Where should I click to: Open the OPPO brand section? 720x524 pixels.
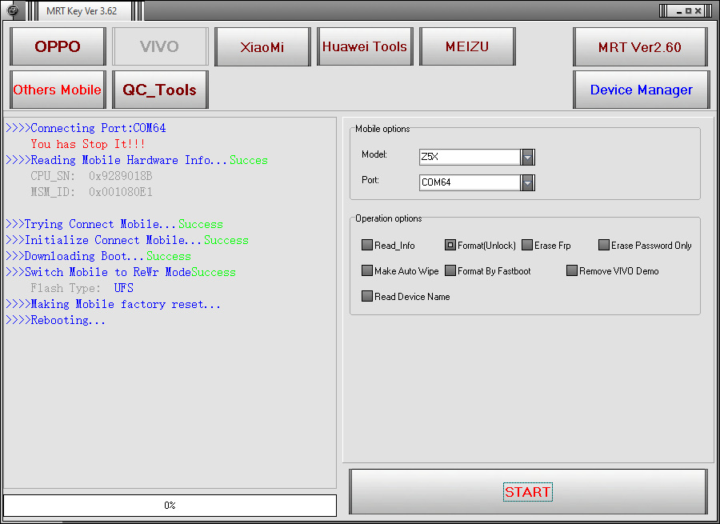(x=58, y=46)
